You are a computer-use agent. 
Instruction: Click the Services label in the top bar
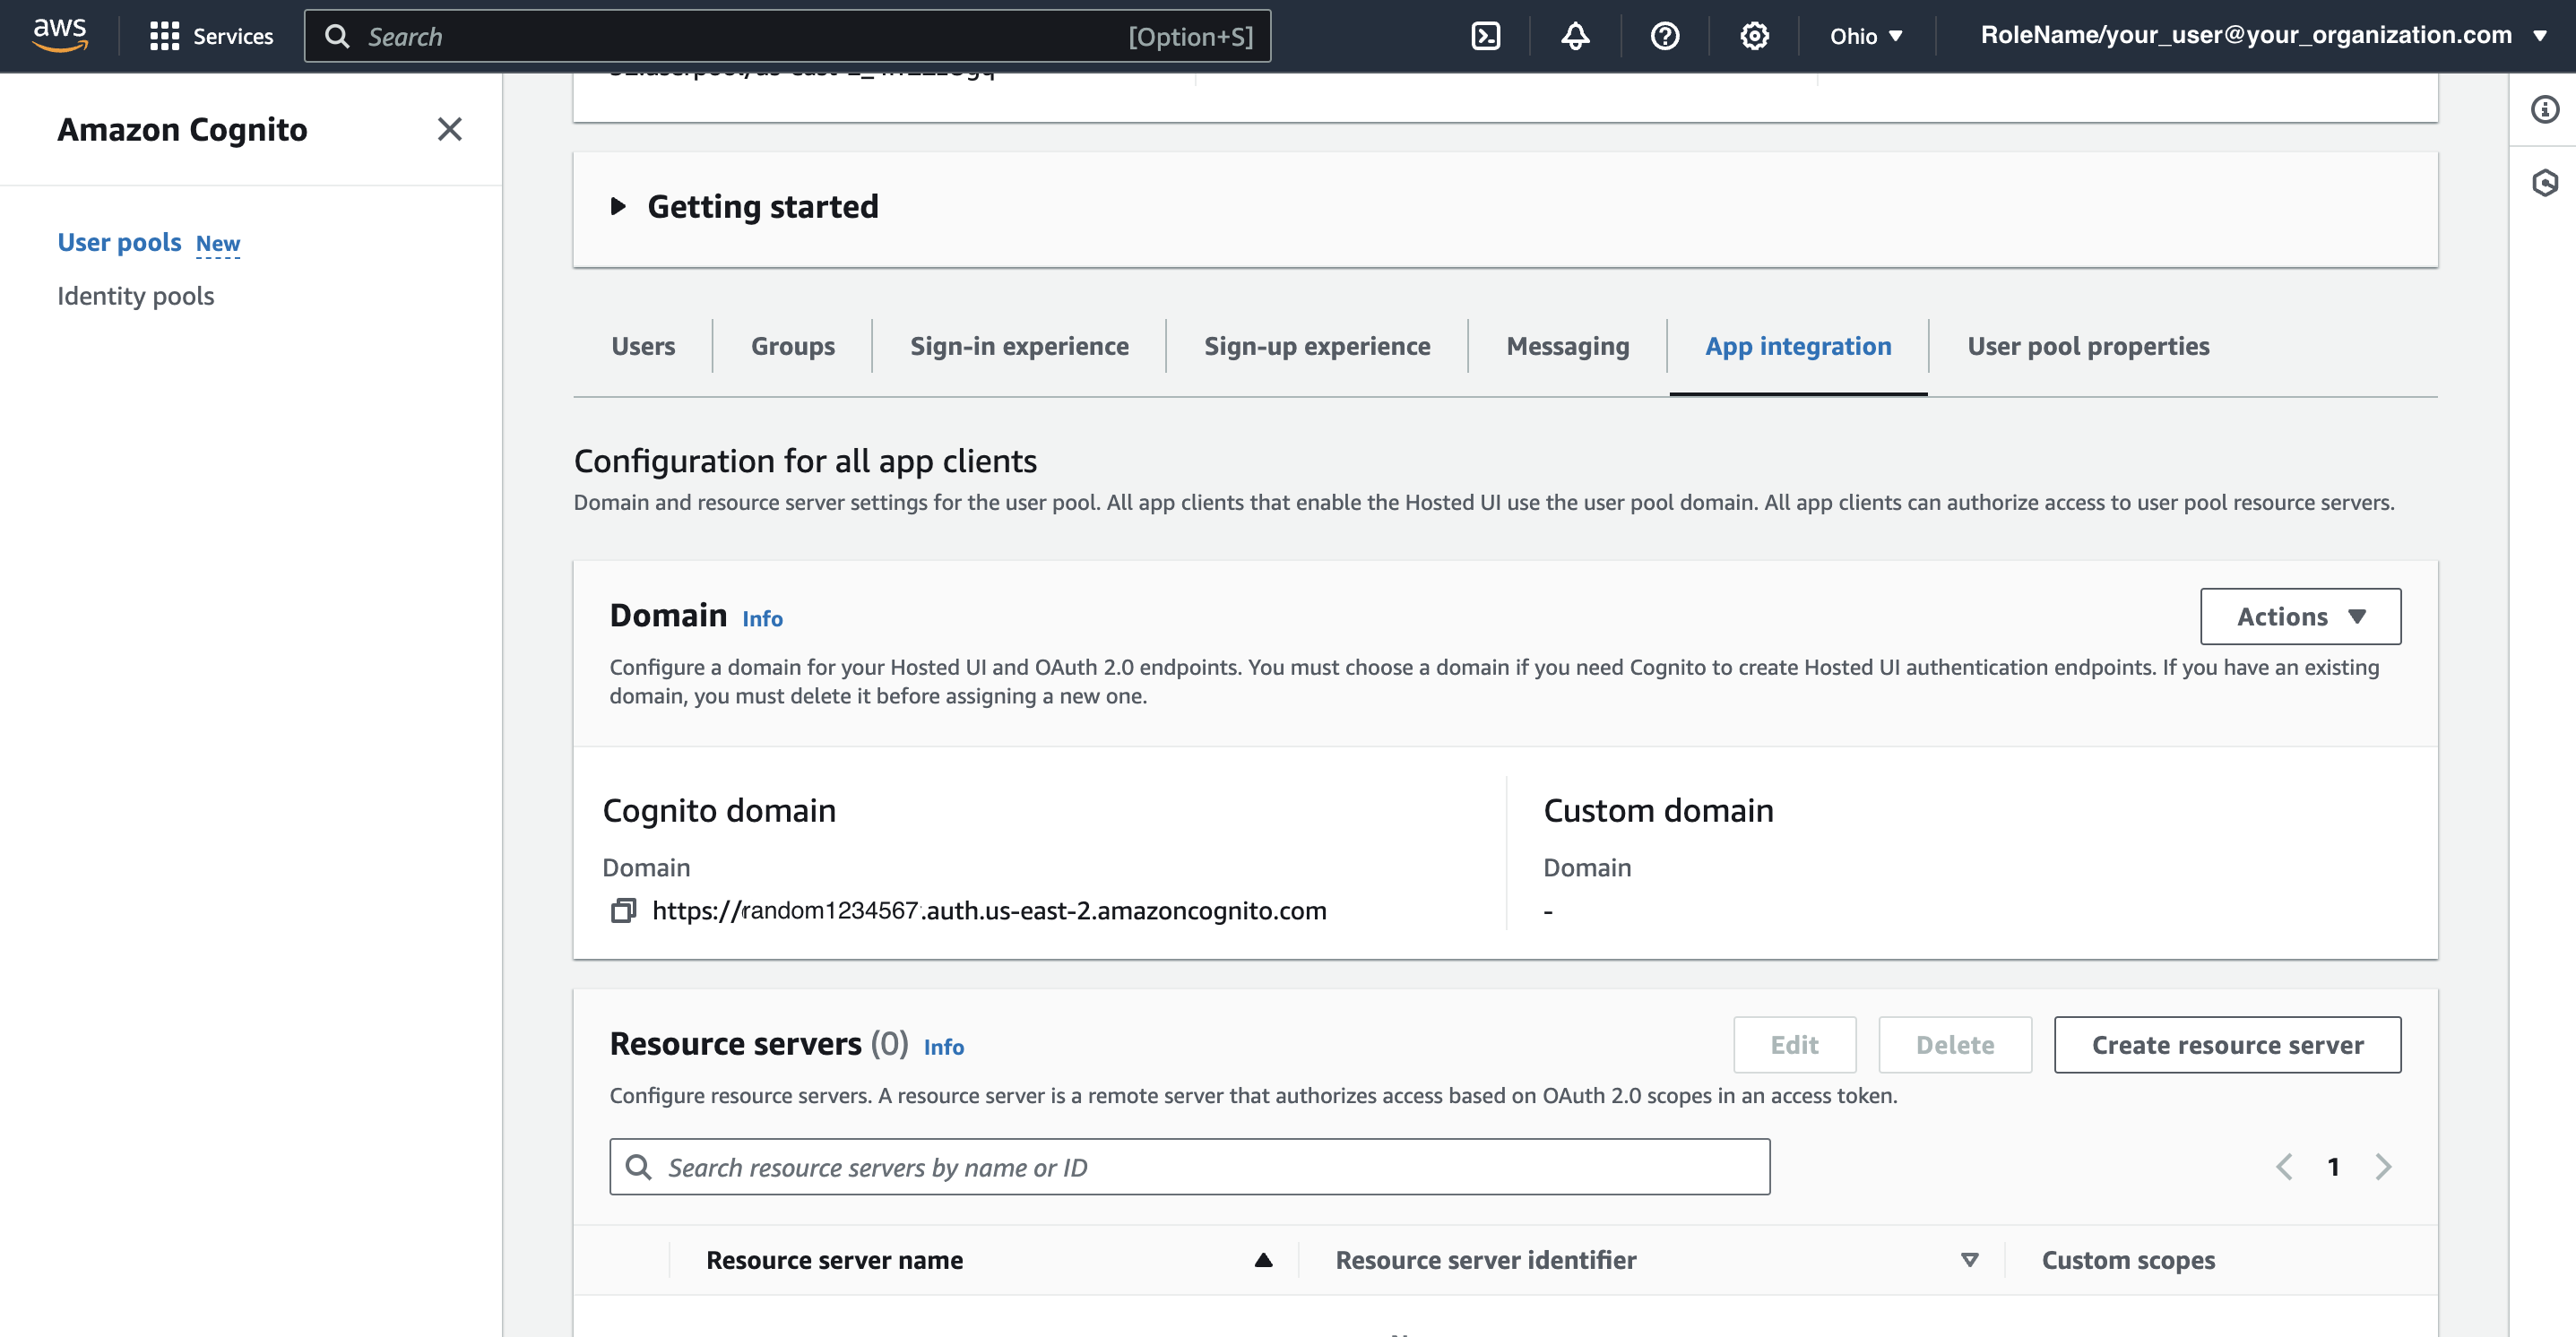[x=232, y=36]
